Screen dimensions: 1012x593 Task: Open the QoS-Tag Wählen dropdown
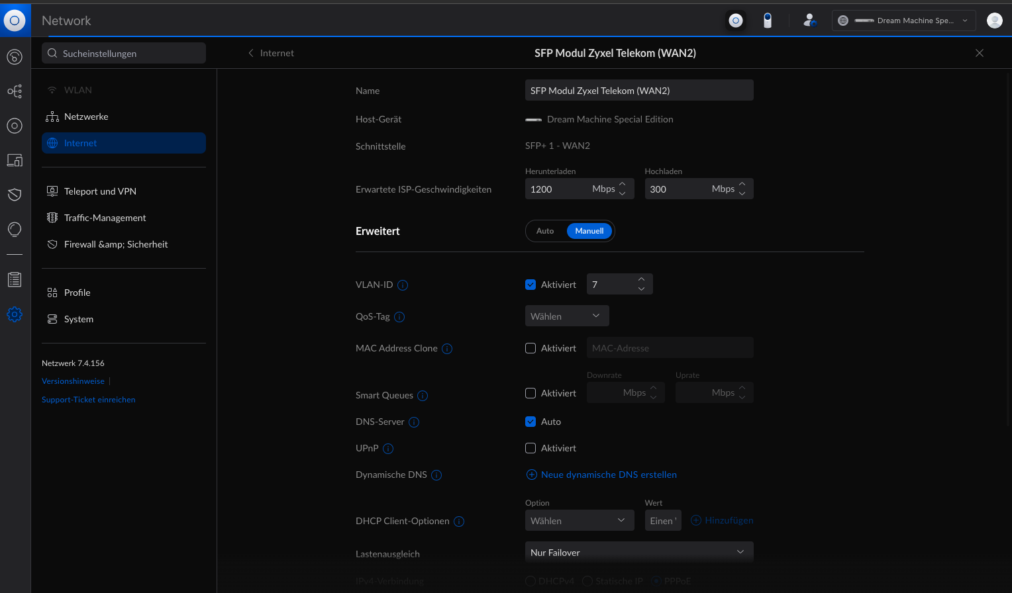tap(567, 316)
